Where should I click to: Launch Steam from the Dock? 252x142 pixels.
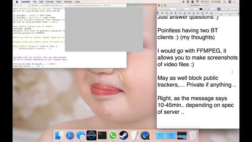pyautogui.click(x=124, y=135)
